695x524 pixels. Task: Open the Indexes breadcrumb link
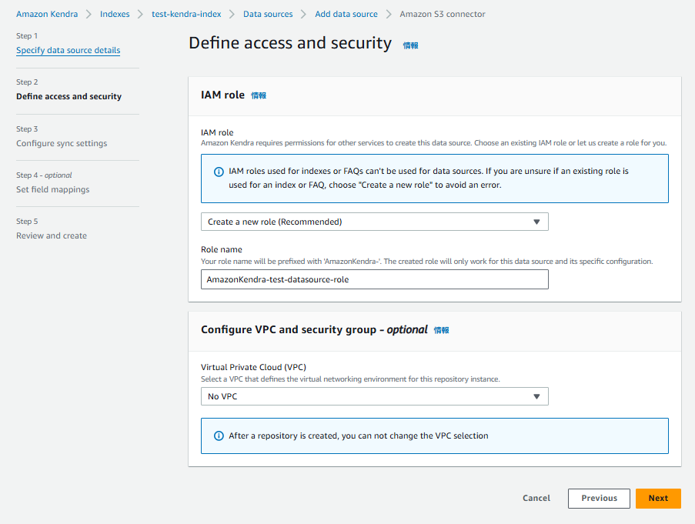[115, 14]
